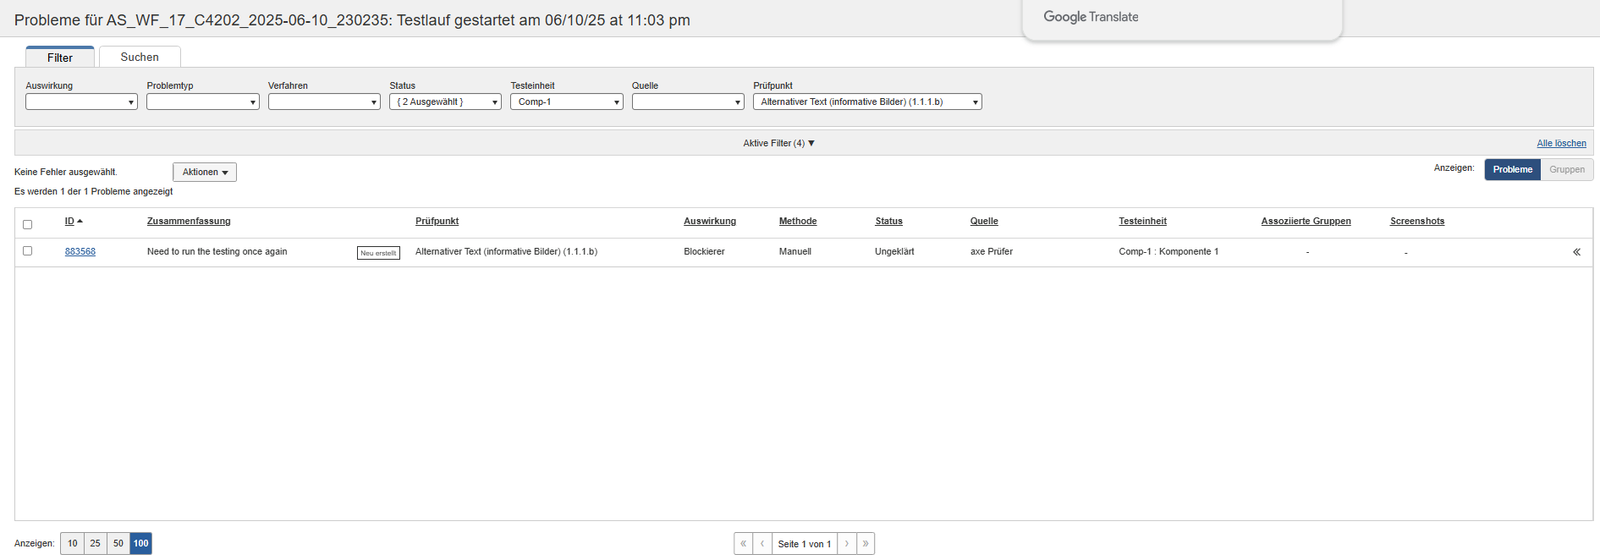This screenshot has height=560, width=1600.
Task: Sort table by Zusammenfassung column header
Action: click(x=189, y=222)
